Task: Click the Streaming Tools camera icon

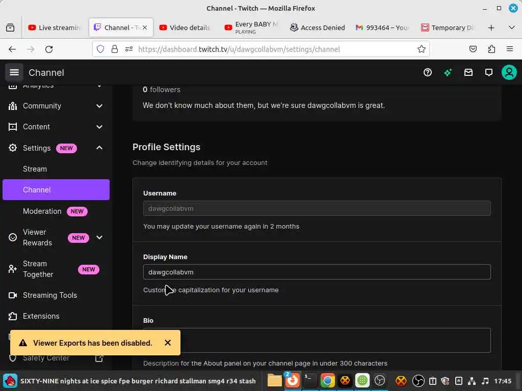Action: tap(13, 295)
